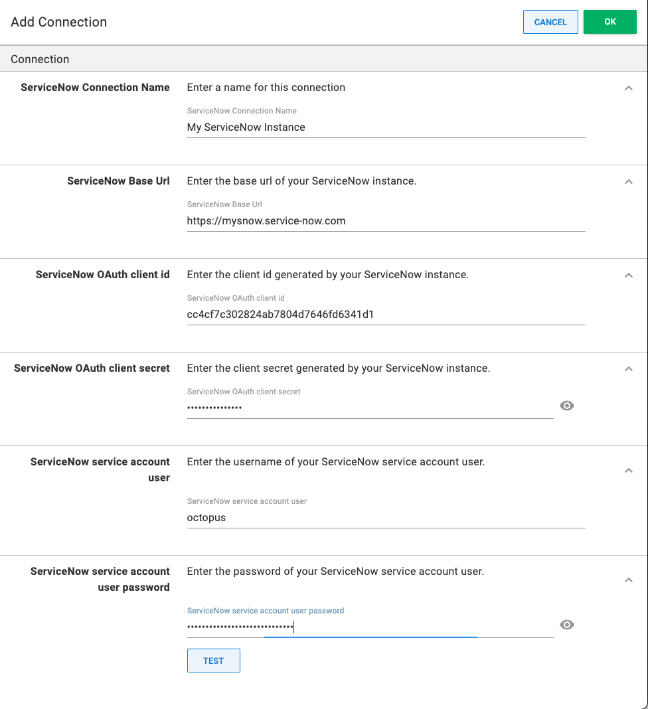Collapse the OAuth client secret section
Screen dimensions: 648x709
[x=628, y=368]
